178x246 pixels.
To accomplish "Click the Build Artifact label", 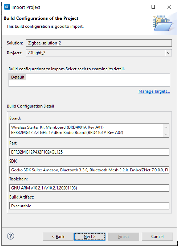I will (22, 197).
